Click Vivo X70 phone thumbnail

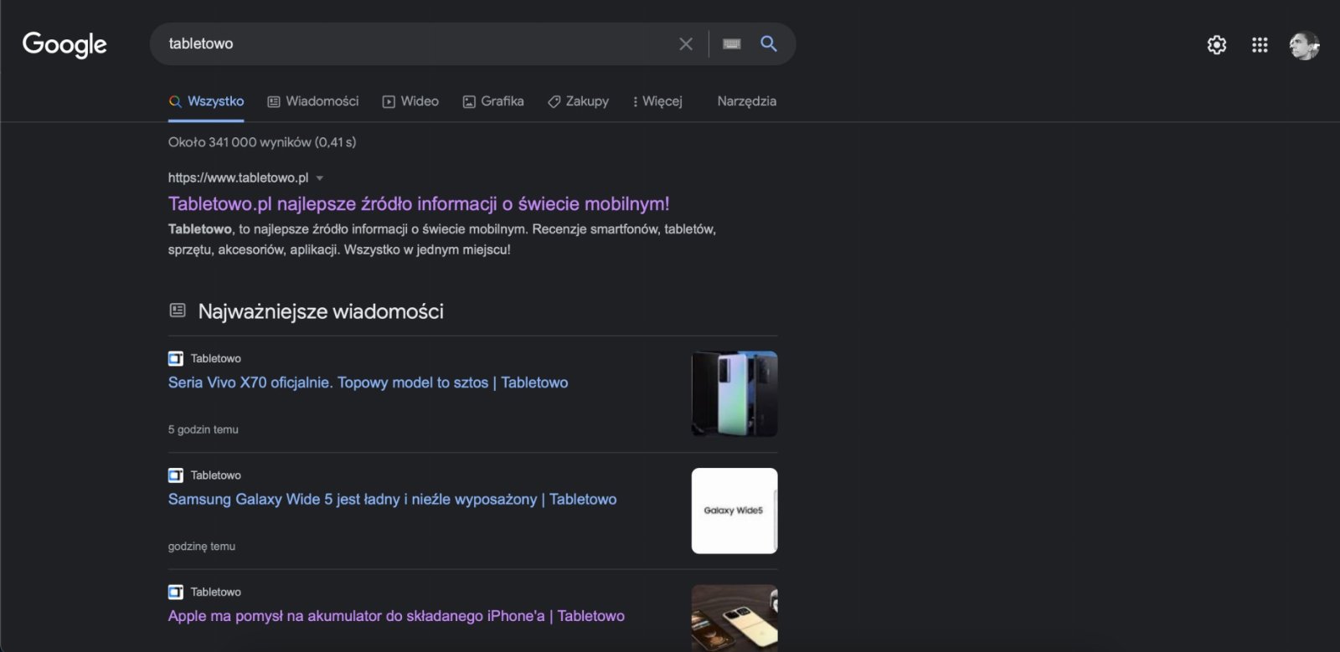tap(734, 393)
